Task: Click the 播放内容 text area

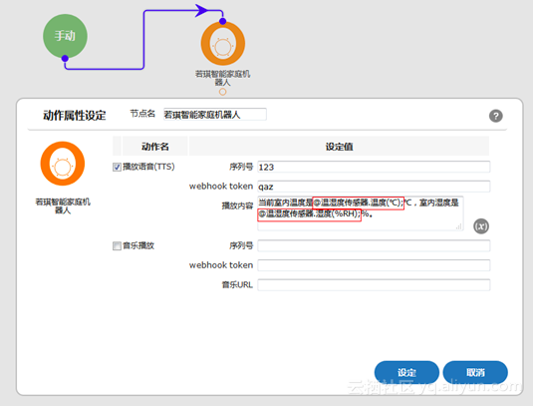Action: coord(361,213)
